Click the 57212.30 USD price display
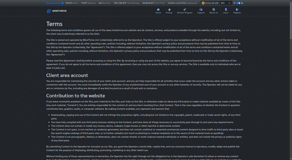292x160 pixels. click(211, 3)
